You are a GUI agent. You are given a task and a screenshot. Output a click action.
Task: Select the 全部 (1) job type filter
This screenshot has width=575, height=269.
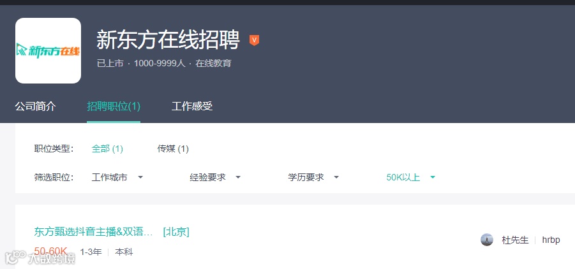click(x=107, y=149)
